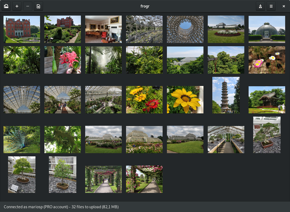Select the bonsai greenhouse aisle photo
Screen dimensions: 290x212
pos(226,139)
